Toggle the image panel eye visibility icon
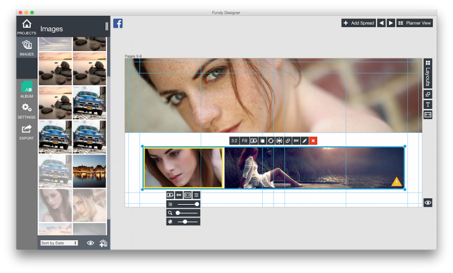 pyautogui.click(x=90, y=243)
